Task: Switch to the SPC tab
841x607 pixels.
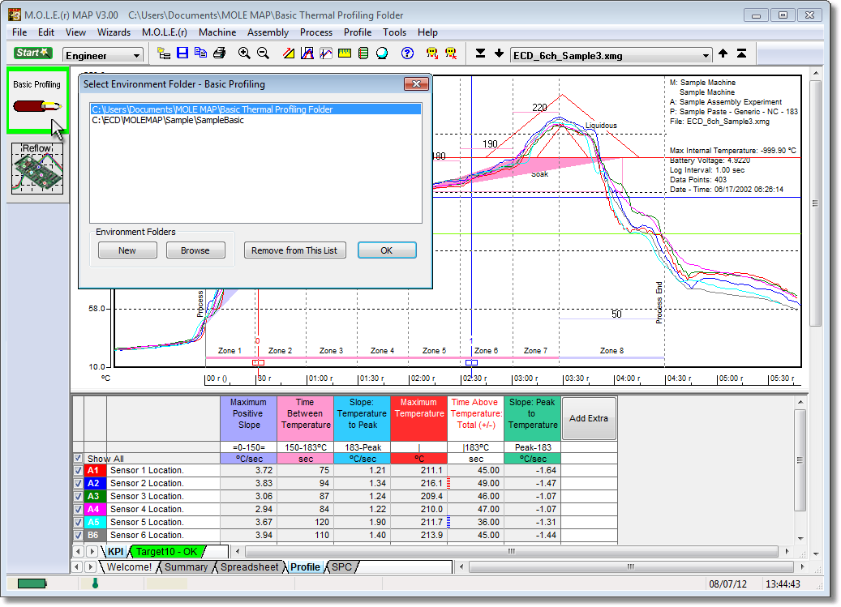Action: pos(341,566)
